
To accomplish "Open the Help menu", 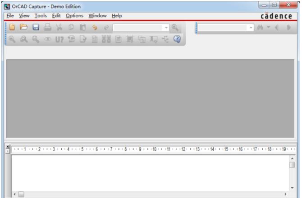I will click(117, 16).
